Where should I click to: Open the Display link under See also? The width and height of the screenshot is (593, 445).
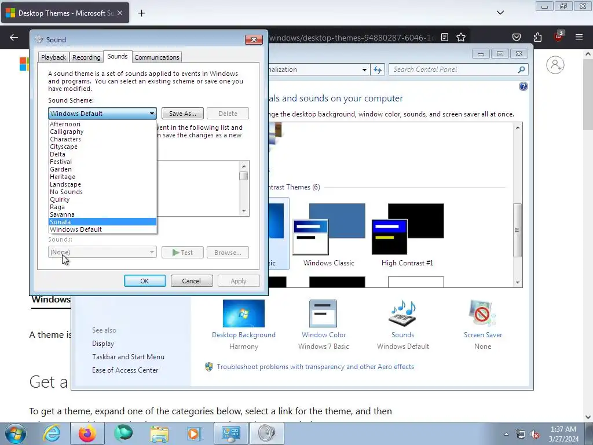(103, 344)
